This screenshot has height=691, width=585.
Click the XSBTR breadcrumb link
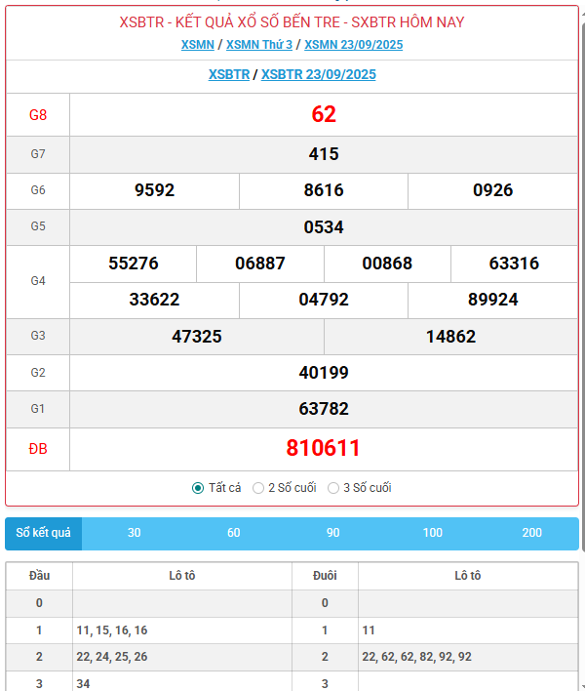pyautogui.click(x=229, y=74)
